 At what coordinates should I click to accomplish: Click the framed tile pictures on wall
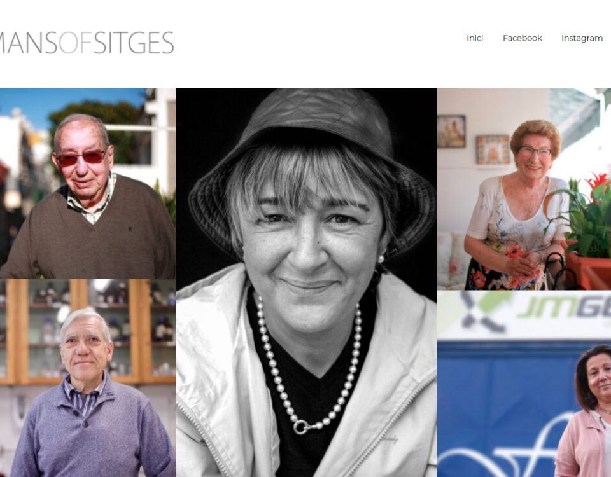[x=474, y=140]
